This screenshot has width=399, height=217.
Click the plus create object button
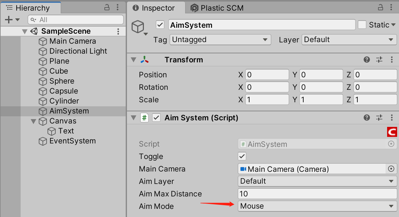(x=12, y=20)
